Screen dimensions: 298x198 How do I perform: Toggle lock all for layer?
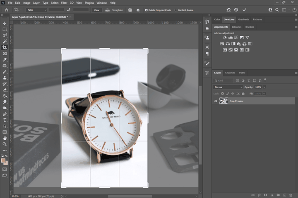coord(243,93)
